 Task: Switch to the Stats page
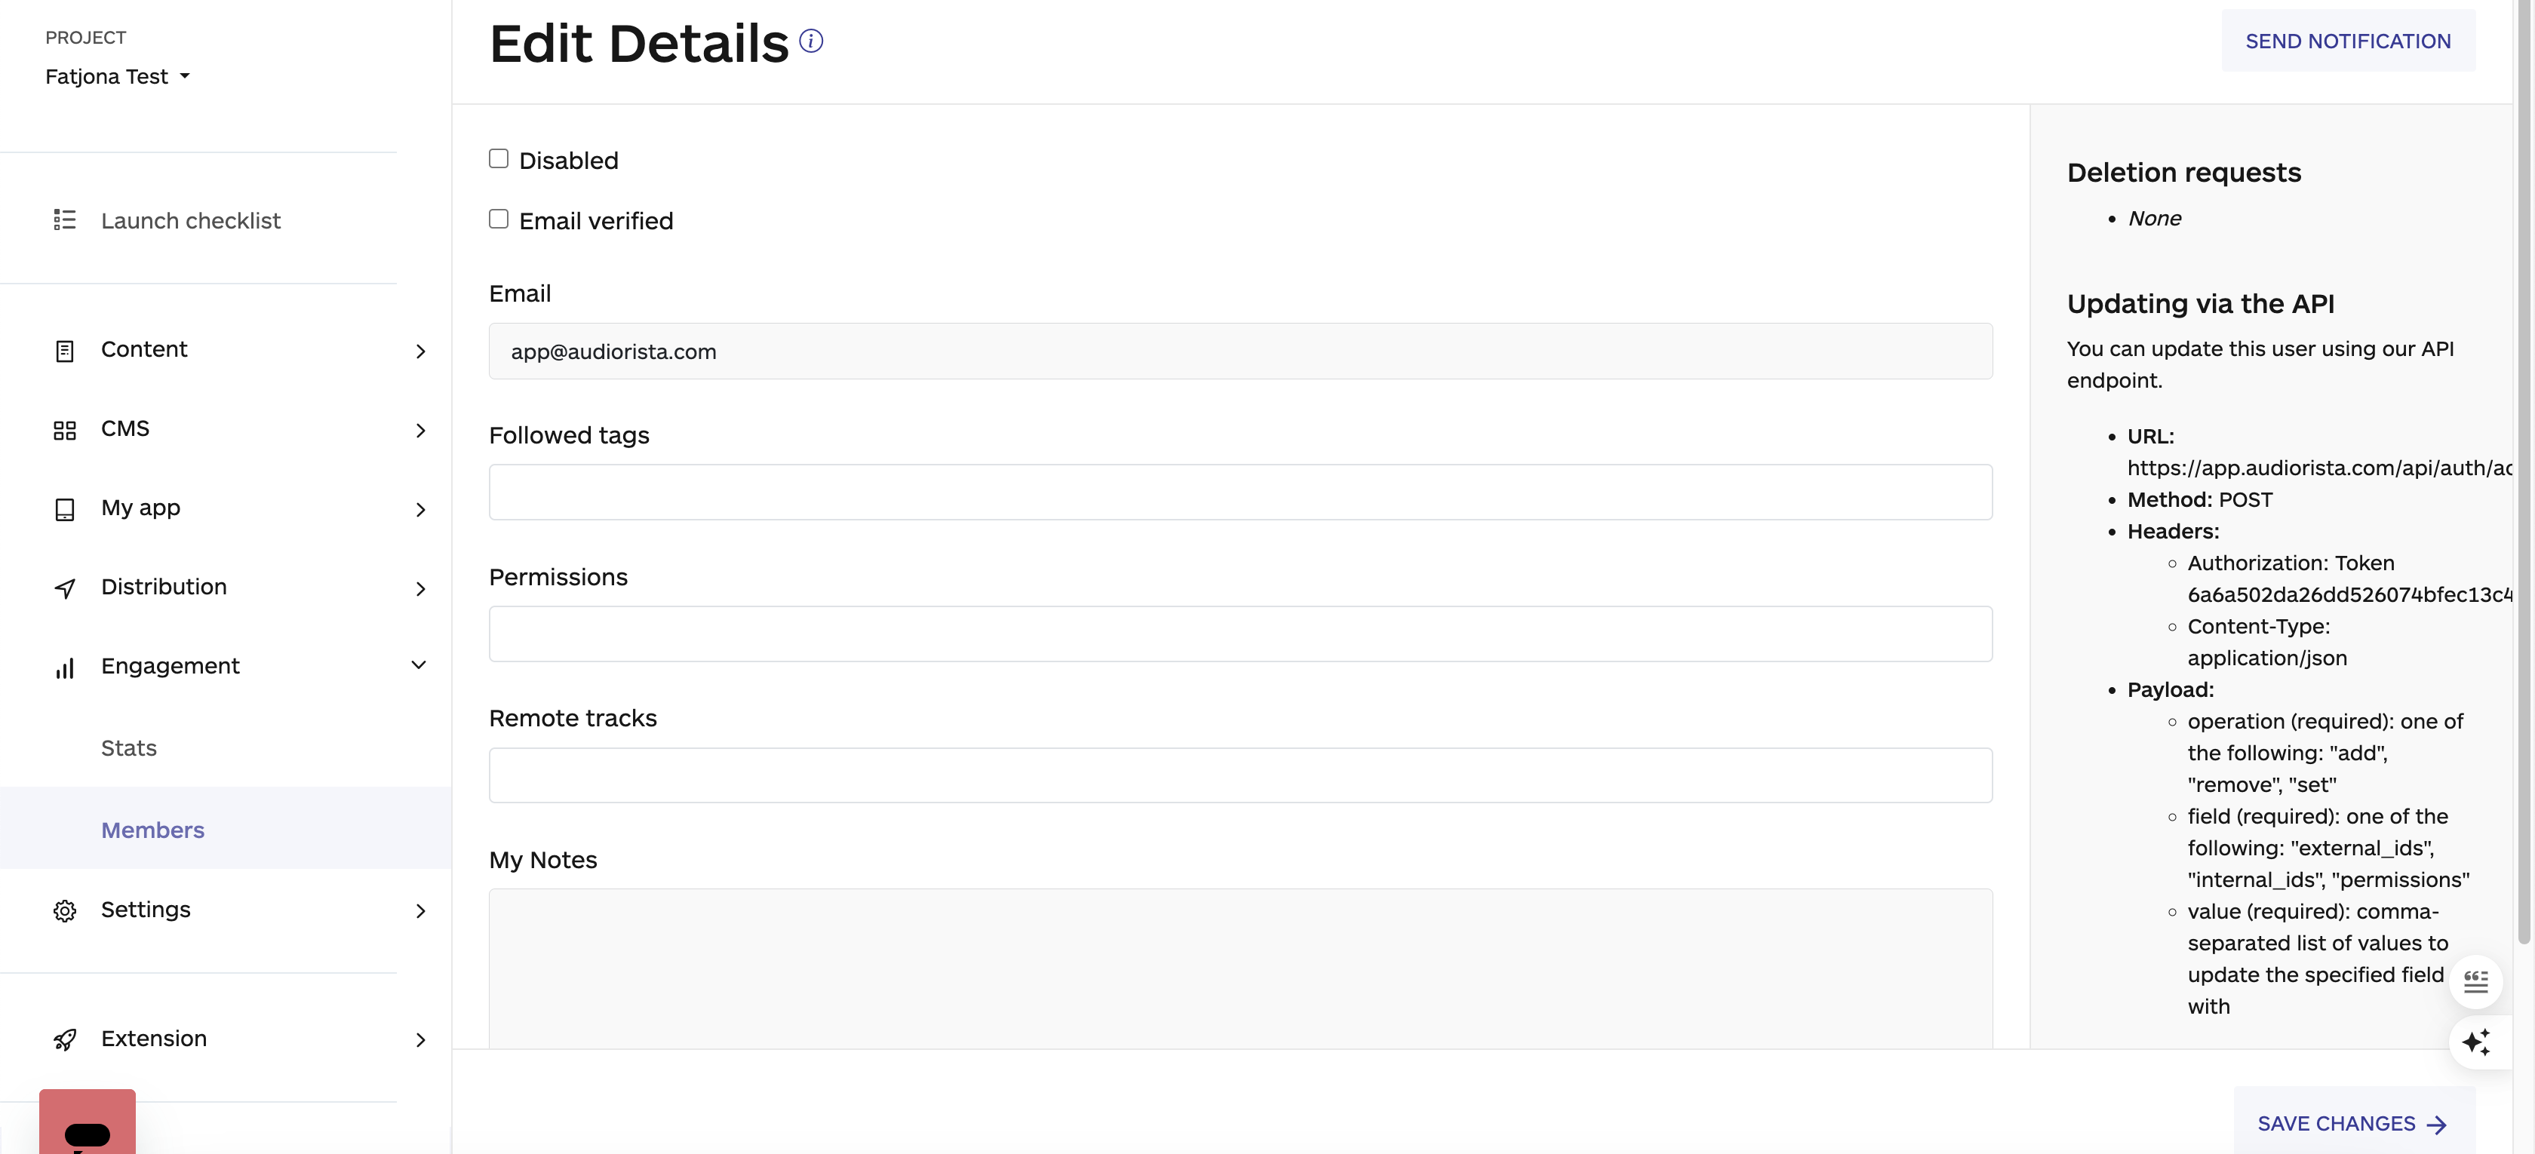128,747
